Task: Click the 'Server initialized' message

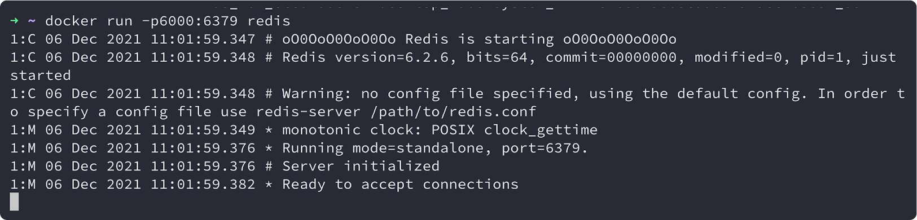Action: click(x=361, y=166)
